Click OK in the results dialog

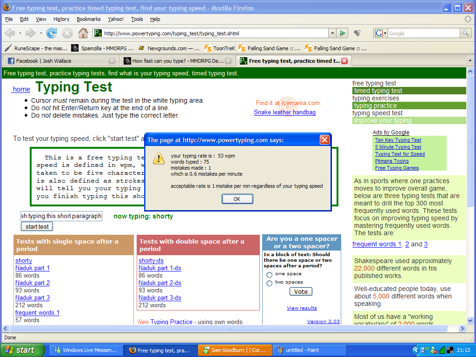(x=237, y=199)
